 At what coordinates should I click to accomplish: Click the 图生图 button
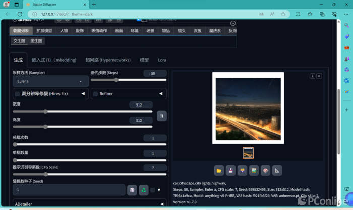(x=36, y=41)
